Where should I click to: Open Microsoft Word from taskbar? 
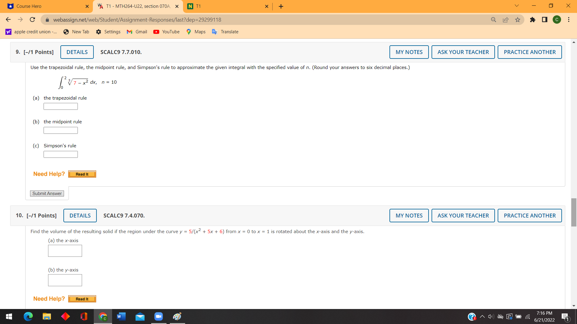(x=121, y=316)
